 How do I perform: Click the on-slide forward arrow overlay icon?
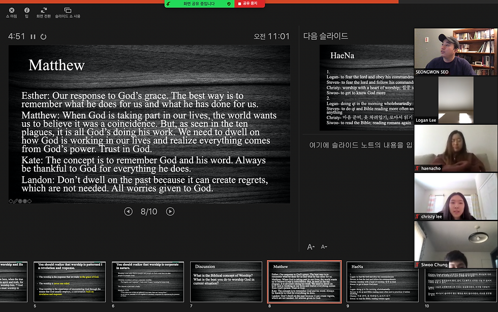coord(29,201)
